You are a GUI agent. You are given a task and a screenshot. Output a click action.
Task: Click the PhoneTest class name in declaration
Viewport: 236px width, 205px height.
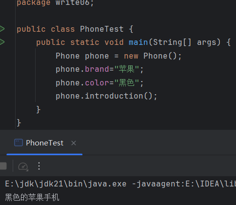click(101, 29)
